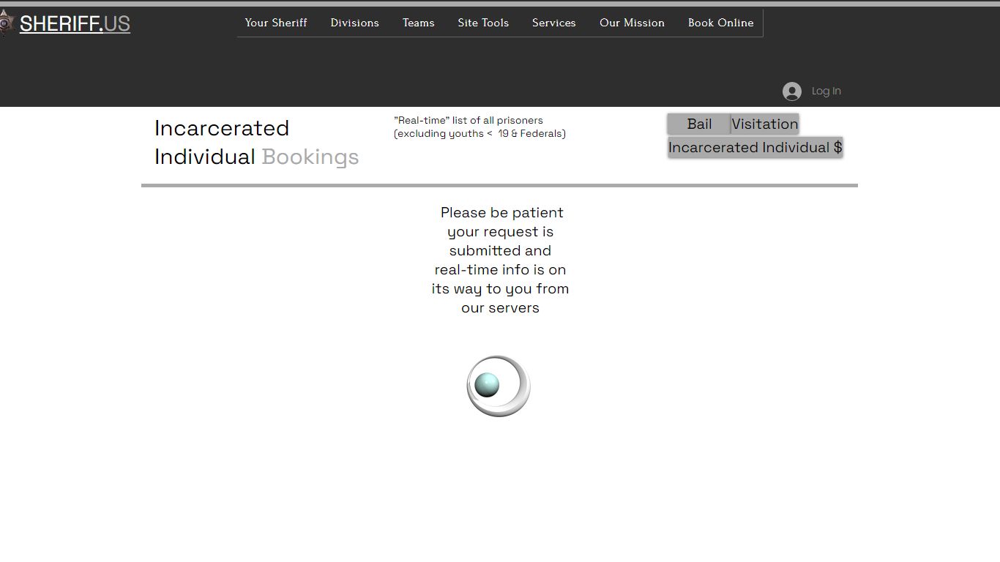Viewport: 1000px width, 562px height.
Task: Expand the Site Tools menu
Action: click(x=483, y=23)
